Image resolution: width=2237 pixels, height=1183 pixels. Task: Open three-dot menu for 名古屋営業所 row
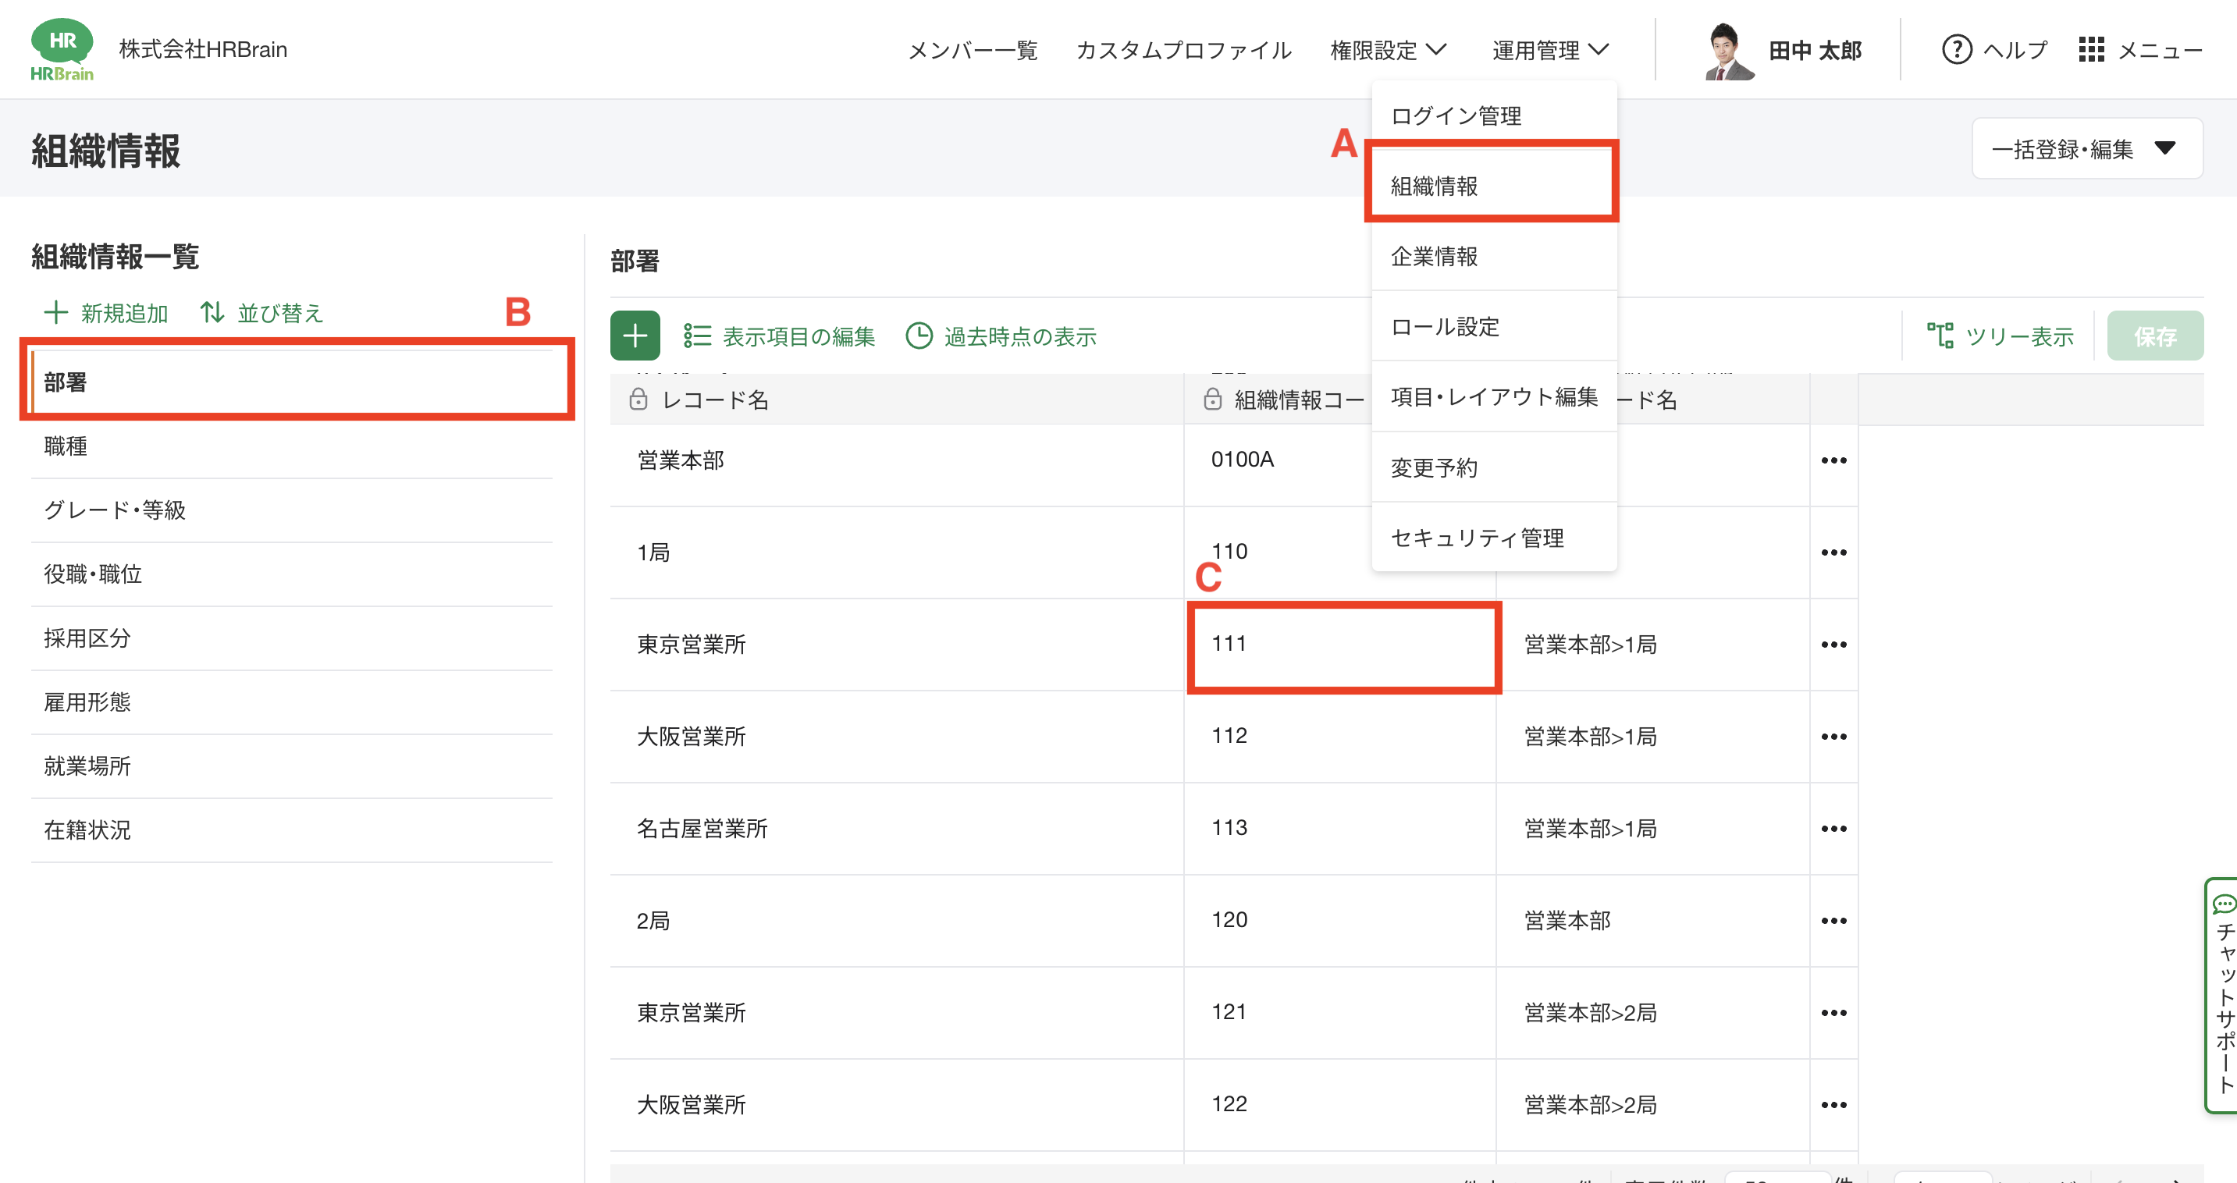pyautogui.click(x=1833, y=829)
